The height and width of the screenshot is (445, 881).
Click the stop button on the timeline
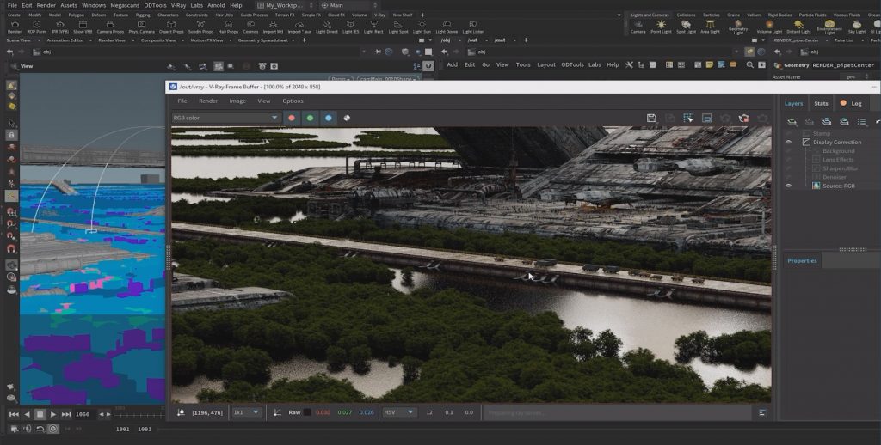point(40,414)
